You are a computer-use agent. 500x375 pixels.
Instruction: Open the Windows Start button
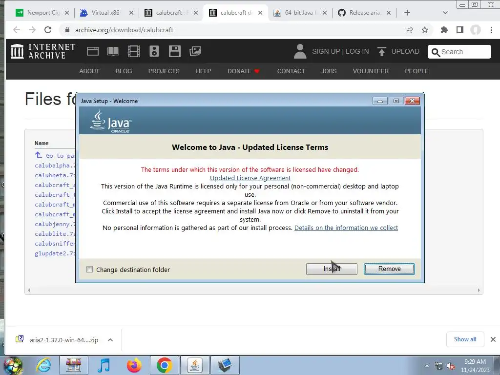tap(13, 365)
